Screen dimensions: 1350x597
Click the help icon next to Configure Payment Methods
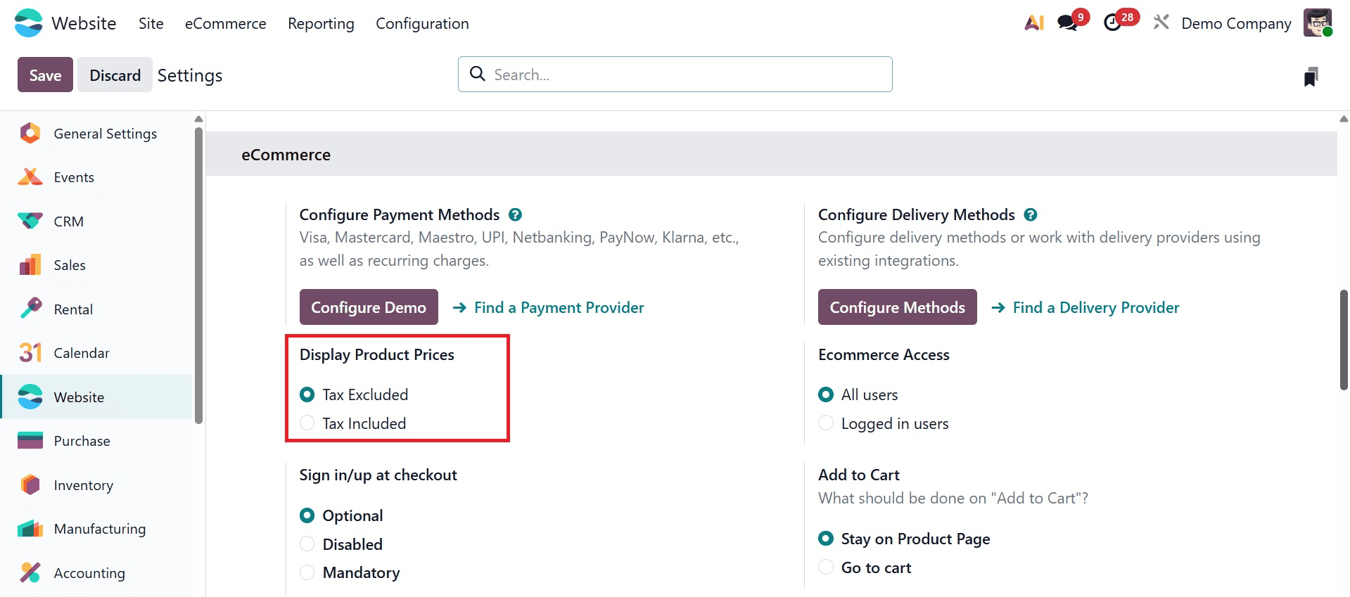tap(515, 214)
